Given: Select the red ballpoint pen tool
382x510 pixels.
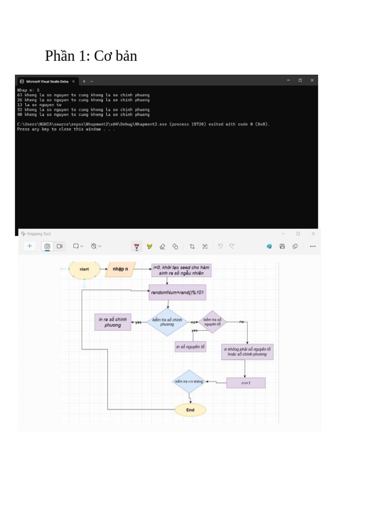Looking at the screenshot, I should [137, 247].
